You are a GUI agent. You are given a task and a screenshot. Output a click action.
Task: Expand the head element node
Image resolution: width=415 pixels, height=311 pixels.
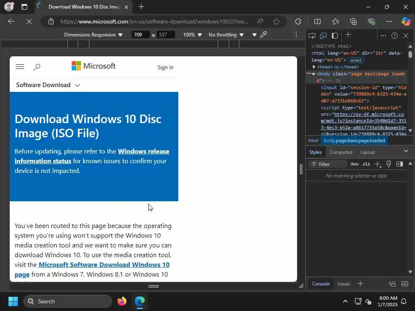tap(314, 67)
